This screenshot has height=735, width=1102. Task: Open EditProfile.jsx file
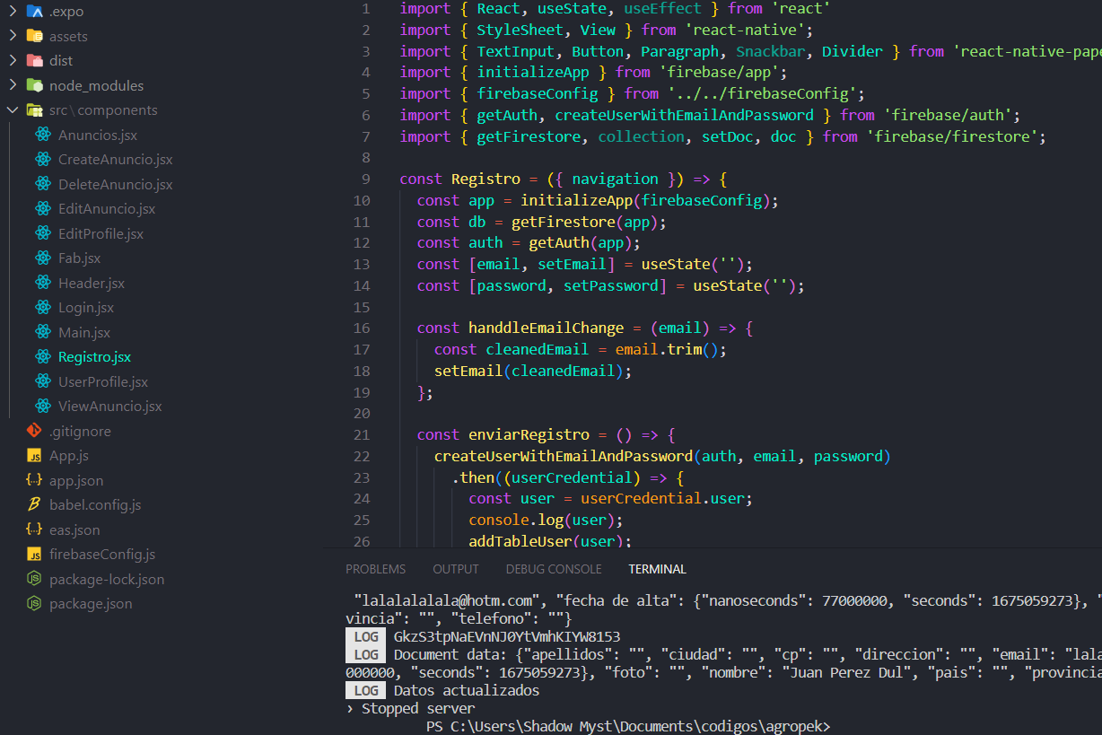tap(101, 234)
